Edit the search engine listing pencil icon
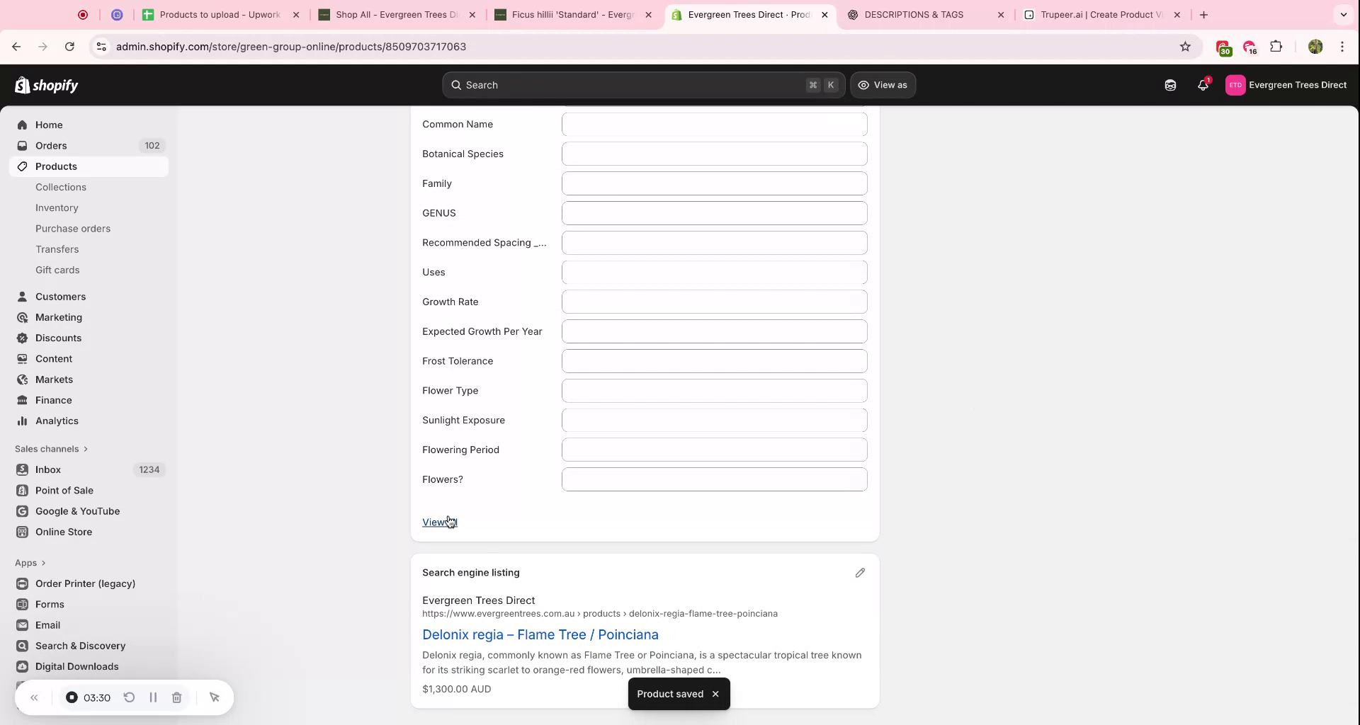The width and height of the screenshot is (1360, 725). coord(860,572)
